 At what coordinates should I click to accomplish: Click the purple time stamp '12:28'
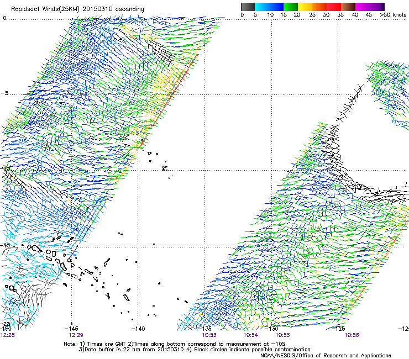[8, 335]
